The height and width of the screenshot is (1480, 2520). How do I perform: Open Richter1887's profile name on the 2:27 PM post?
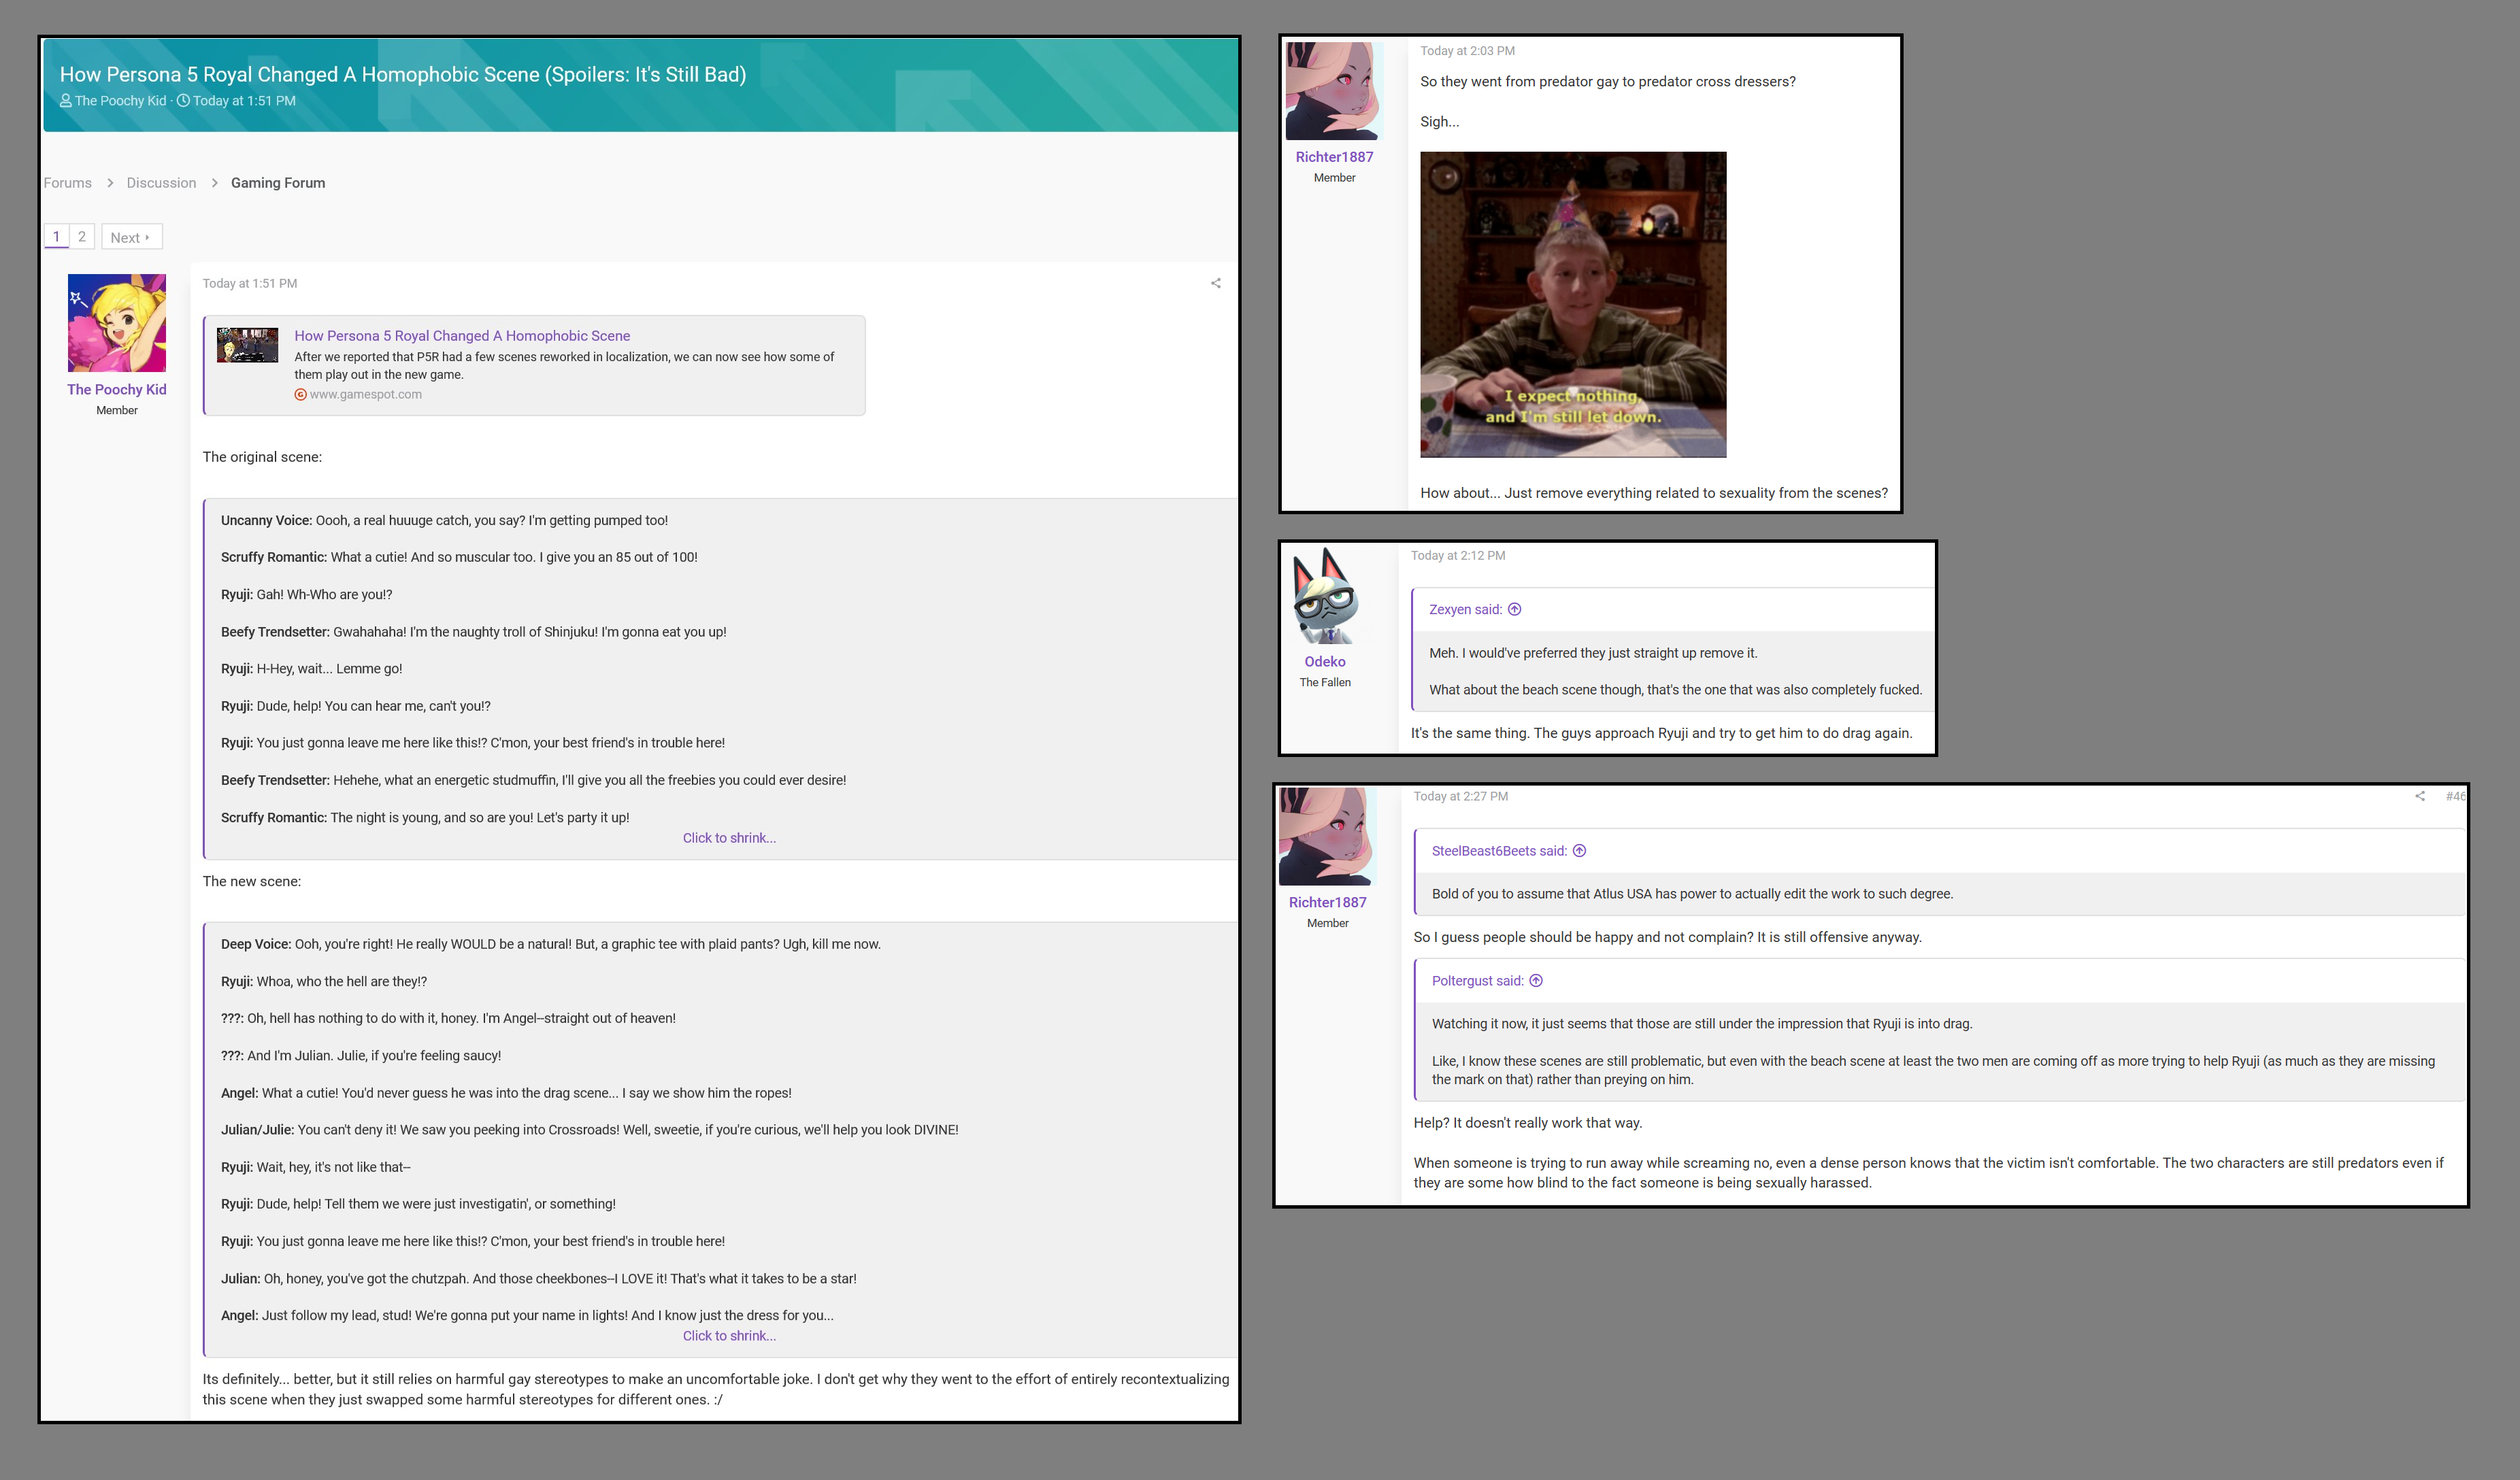pos(1327,902)
